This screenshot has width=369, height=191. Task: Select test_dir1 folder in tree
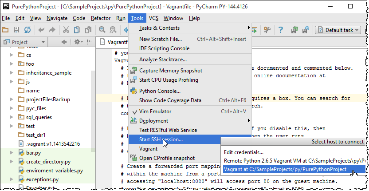[x=36, y=135]
